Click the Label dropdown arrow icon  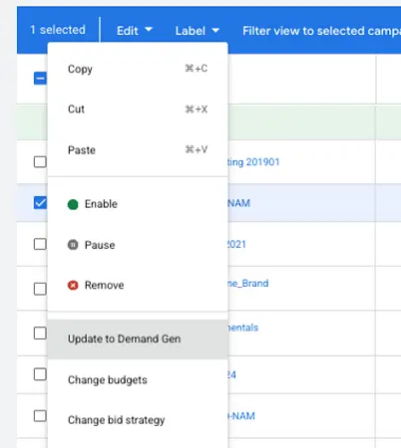click(215, 31)
